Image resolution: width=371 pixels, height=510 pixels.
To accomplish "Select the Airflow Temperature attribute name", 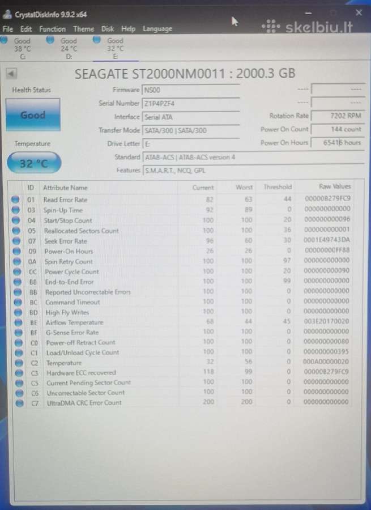I will click(74, 322).
